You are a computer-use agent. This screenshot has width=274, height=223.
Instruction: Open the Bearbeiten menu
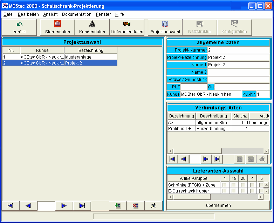[28, 14]
